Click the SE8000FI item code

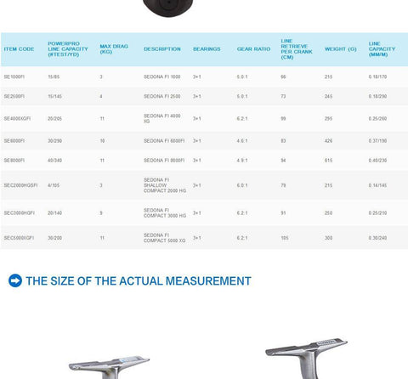(x=14, y=161)
